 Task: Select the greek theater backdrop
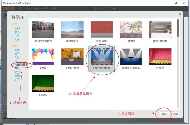click(160, 30)
